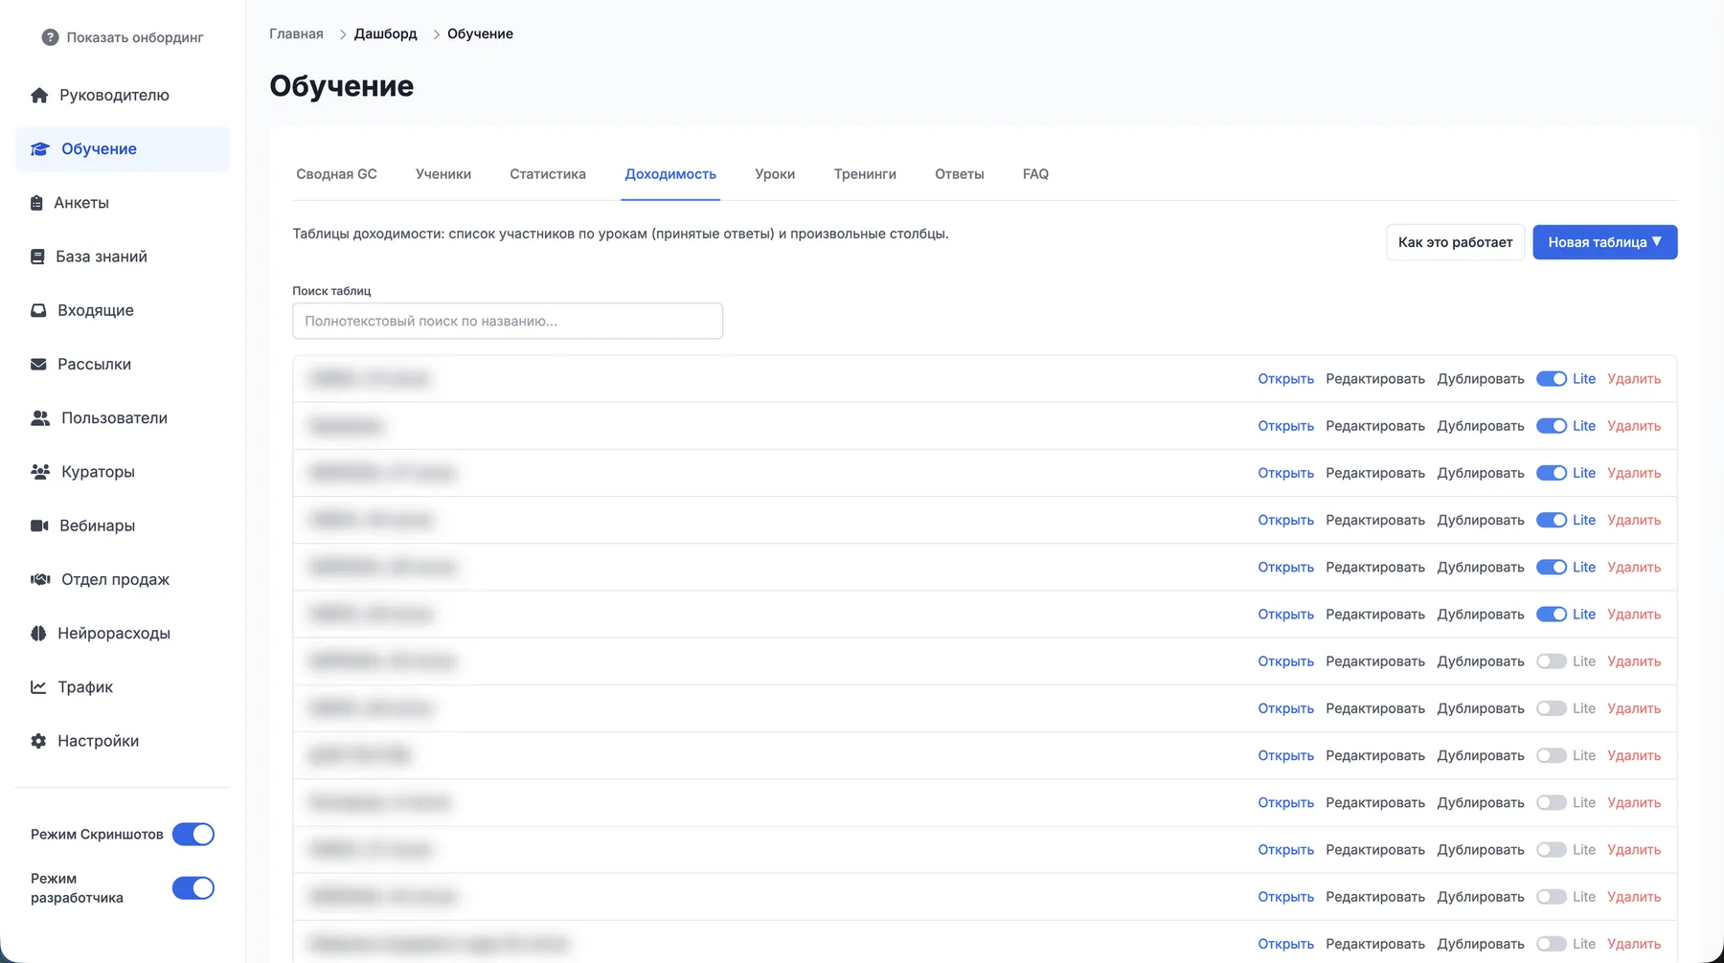Open the Настройки gear icon
Viewport: 1724px width, 963px height.
pyautogui.click(x=38, y=741)
